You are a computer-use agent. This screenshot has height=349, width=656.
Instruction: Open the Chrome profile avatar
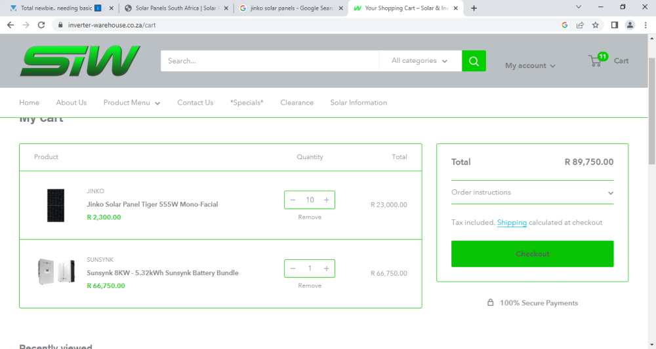pyautogui.click(x=630, y=25)
